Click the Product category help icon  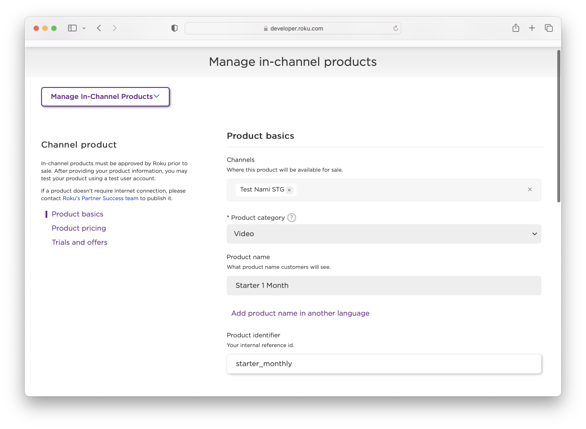pyautogui.click(x=292, y=217)
